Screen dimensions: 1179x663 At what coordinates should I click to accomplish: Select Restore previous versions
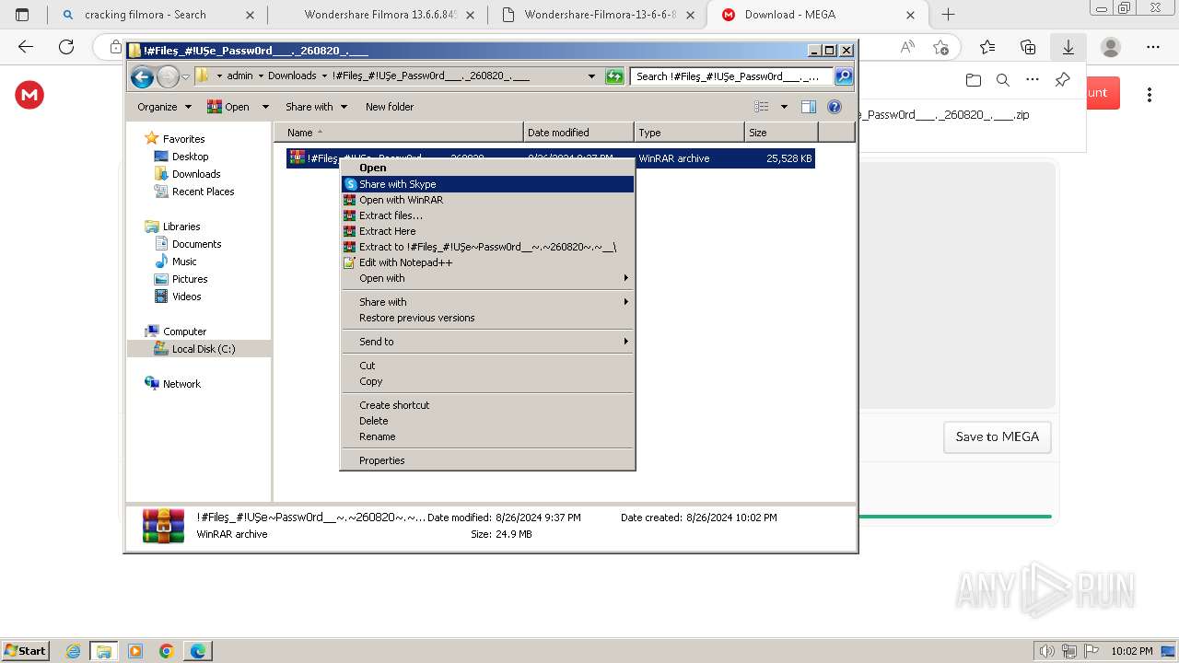click(x=487, y=318)
